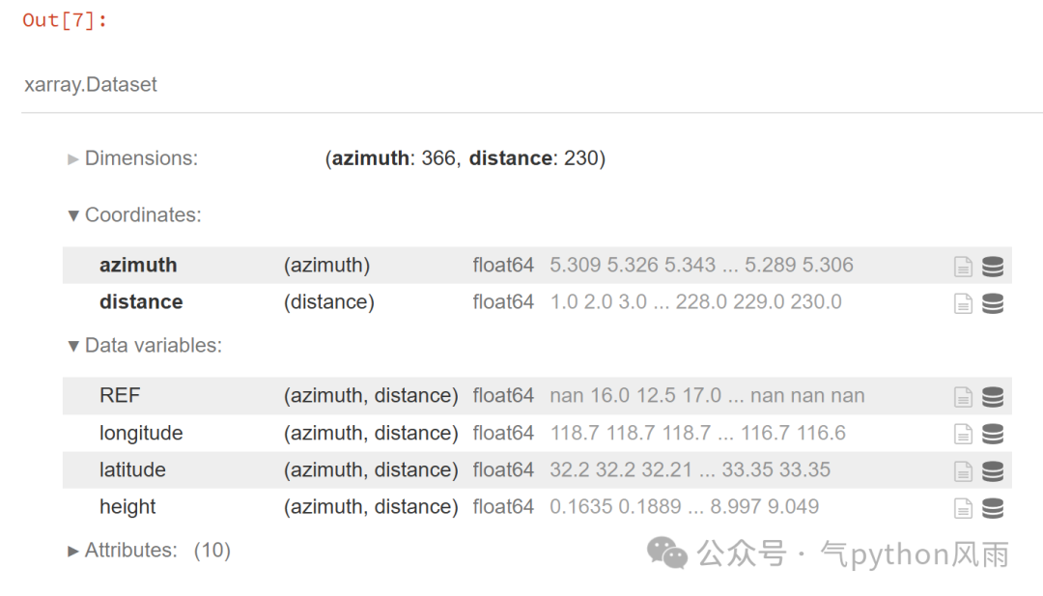Show data repr icon for distance
1043x596 pixels.
pyautogui.click(x=993, y=303)
